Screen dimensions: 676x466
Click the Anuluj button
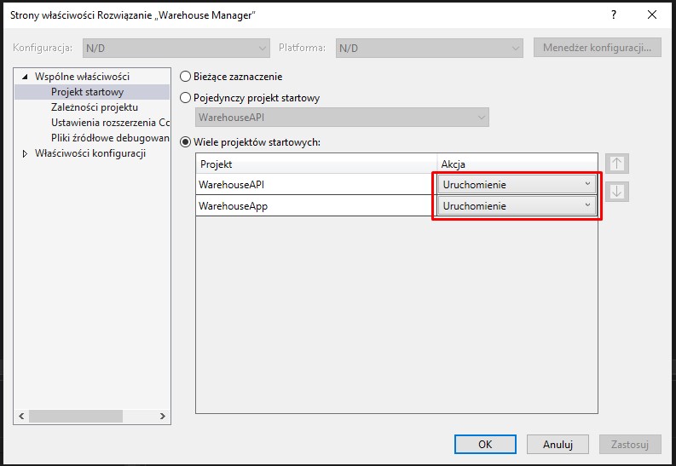558,444
